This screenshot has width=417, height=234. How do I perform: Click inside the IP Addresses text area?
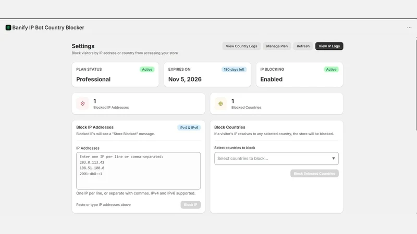click(x=138, y=171)
